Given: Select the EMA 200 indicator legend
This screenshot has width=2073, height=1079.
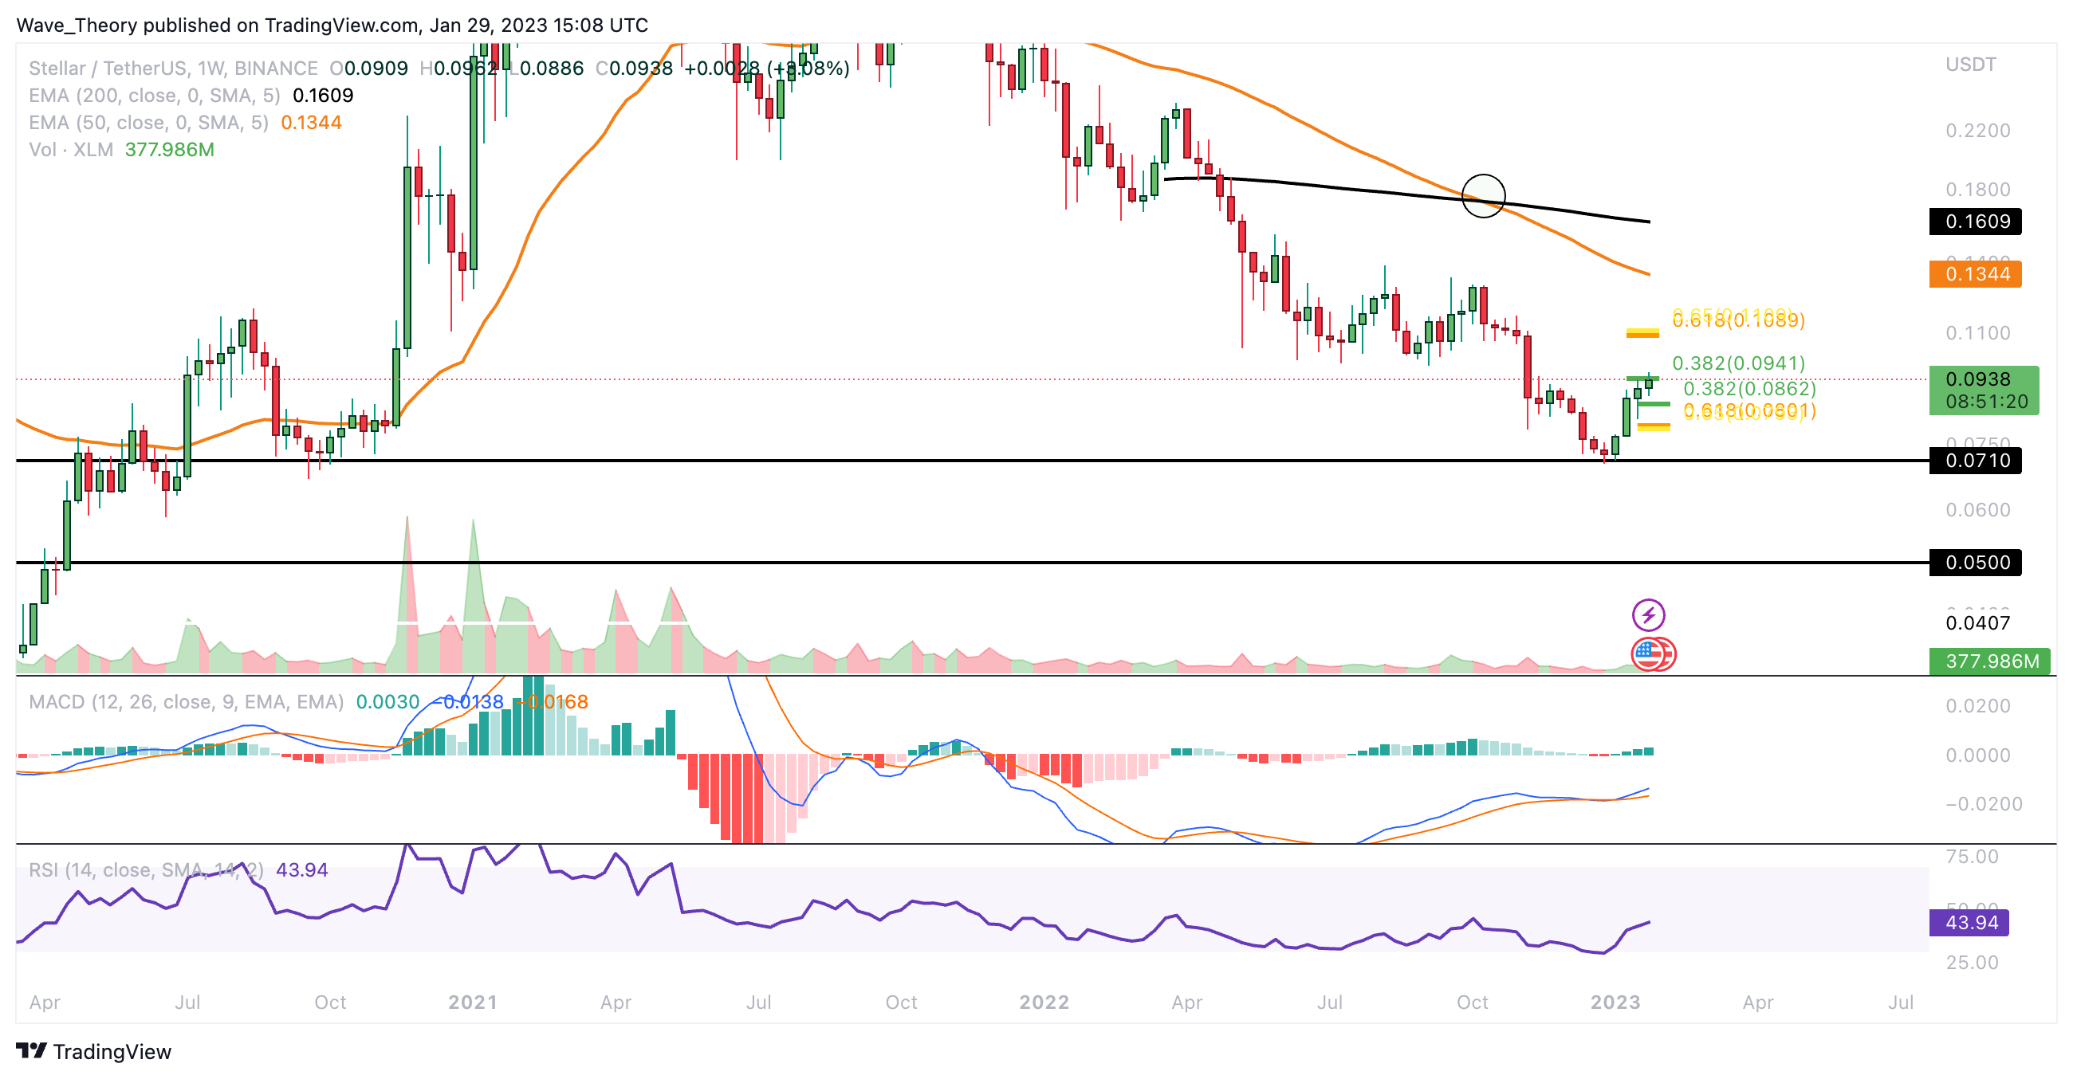Looking at the screenshot, I should point(154,96).
